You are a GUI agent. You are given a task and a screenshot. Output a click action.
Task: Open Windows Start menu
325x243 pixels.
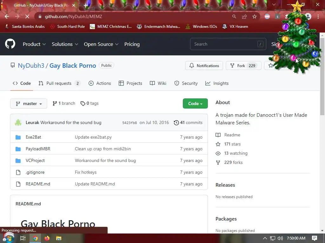tap(8, 238)
